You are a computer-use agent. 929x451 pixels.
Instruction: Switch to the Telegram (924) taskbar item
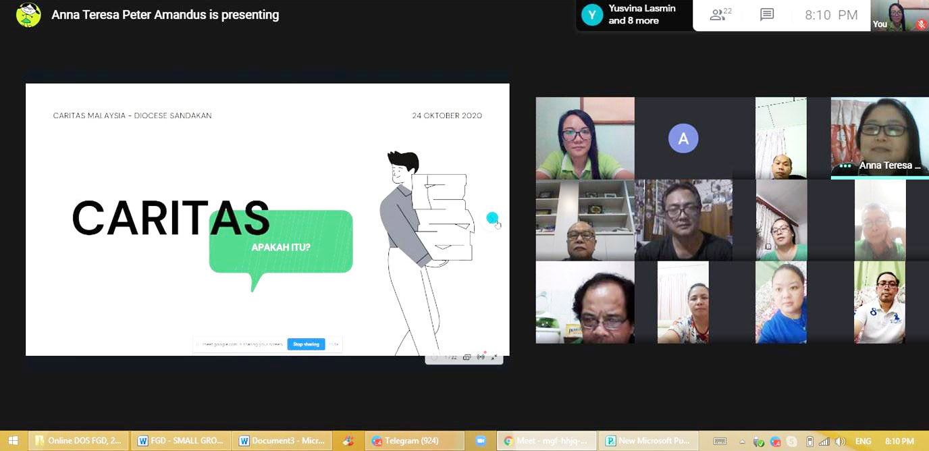pos(414,441)
